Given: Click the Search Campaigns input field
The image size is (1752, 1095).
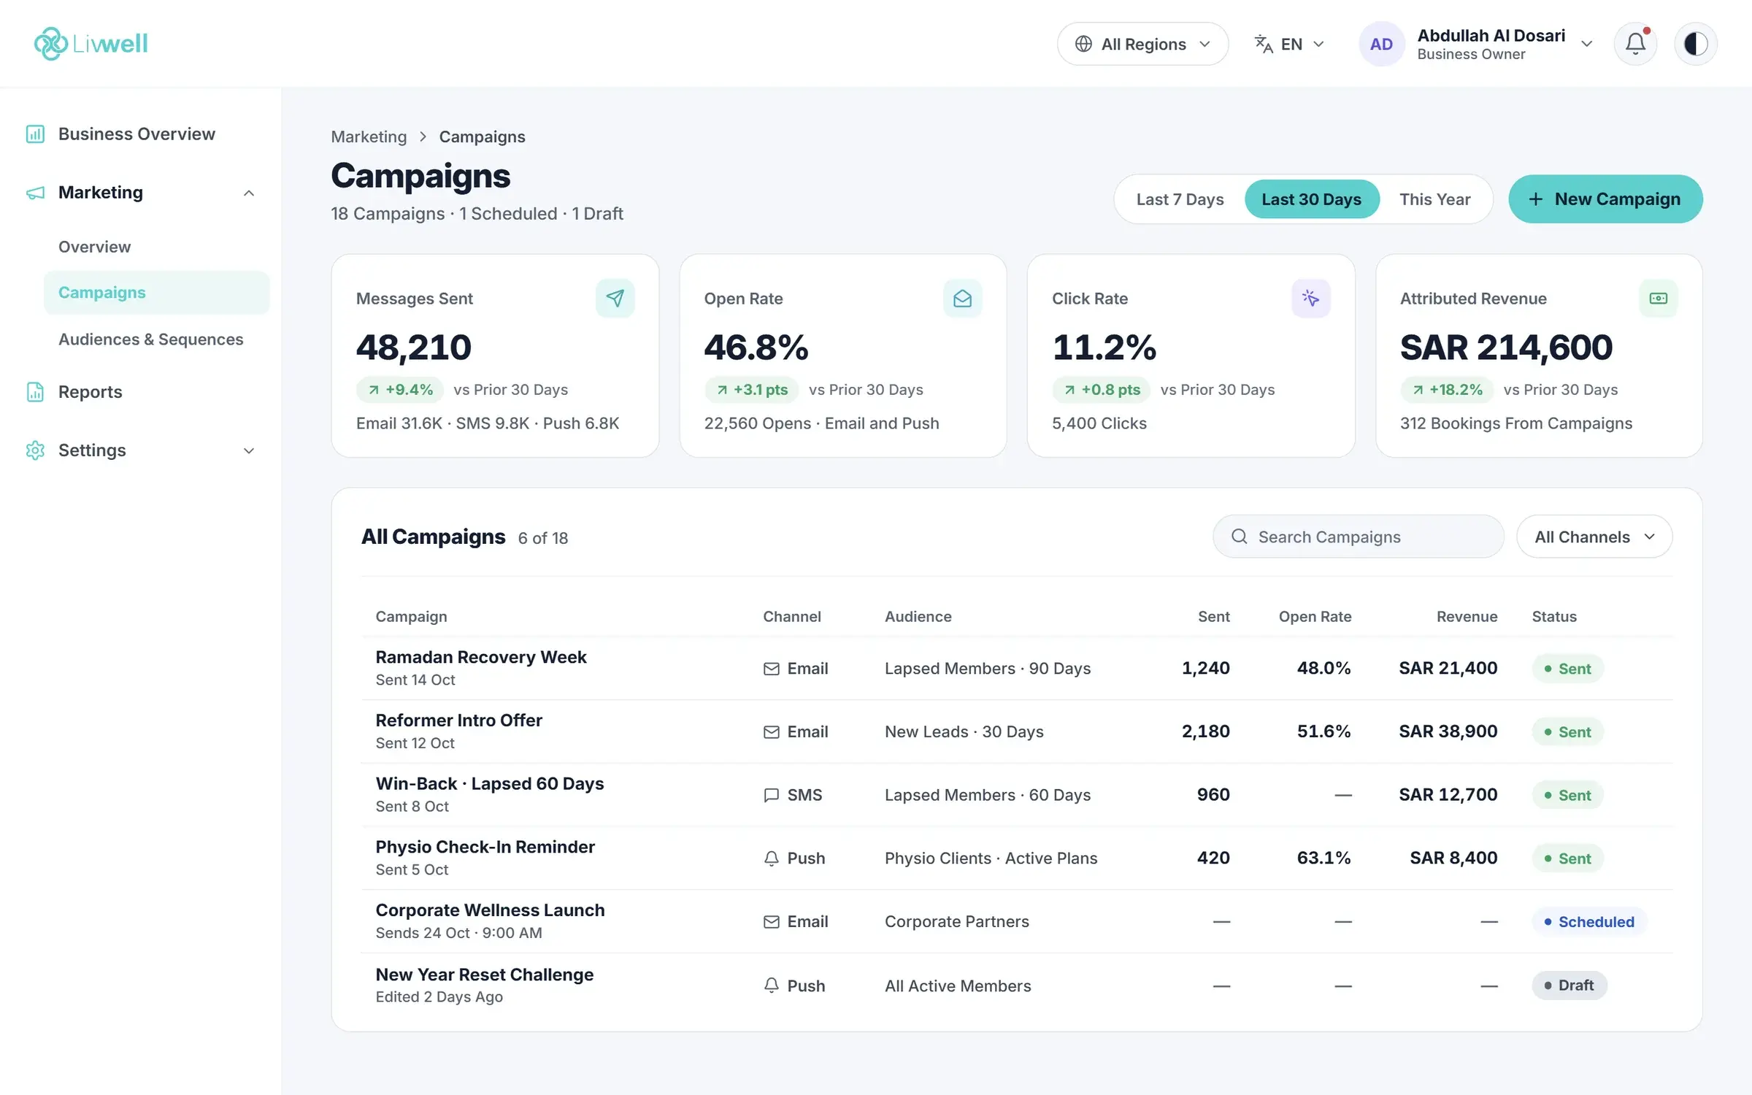Looking at the screenshot, I should (x=1358, y=537).
